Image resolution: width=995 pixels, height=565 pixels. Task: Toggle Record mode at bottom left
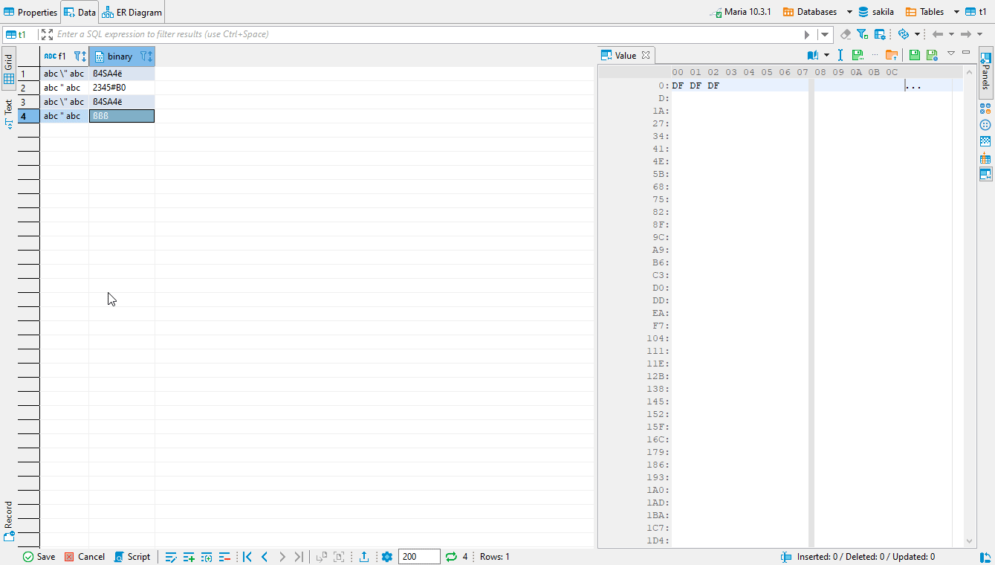(x=9, y=520)
